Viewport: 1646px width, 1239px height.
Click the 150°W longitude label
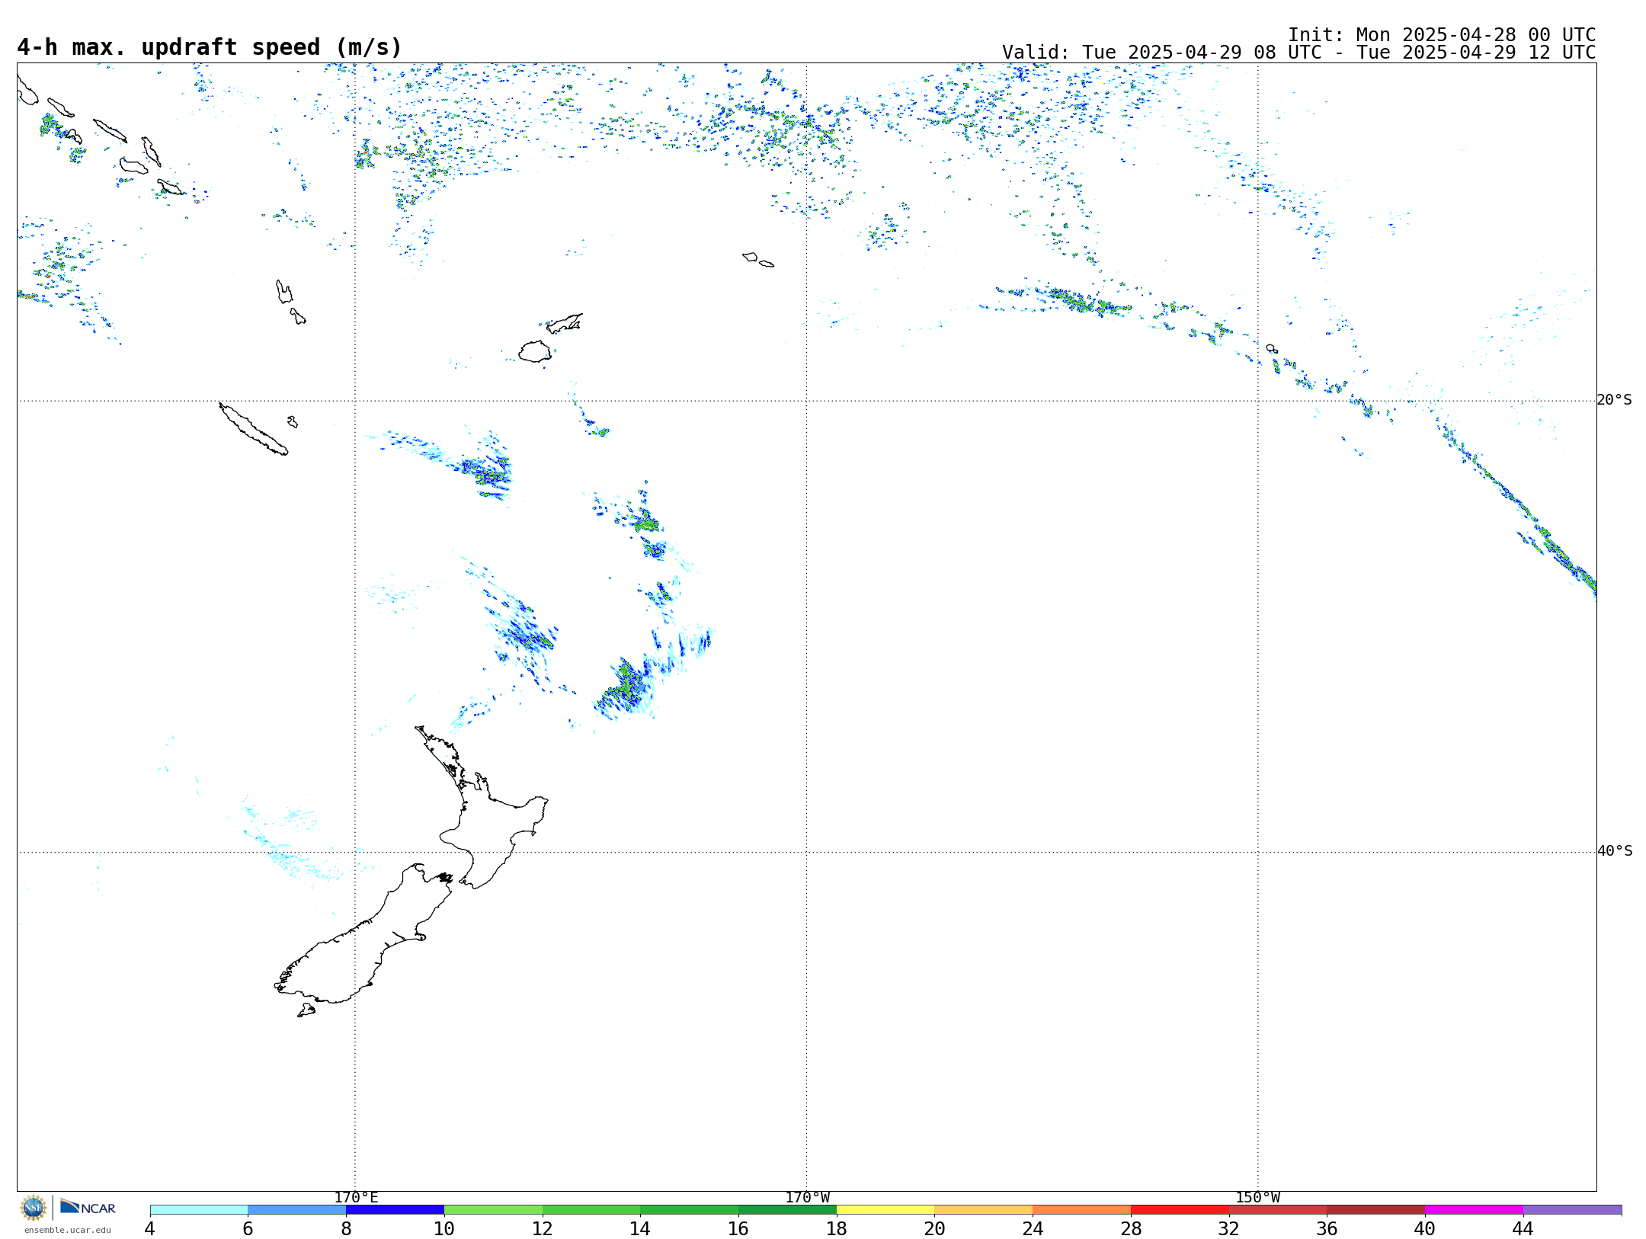pos(1258,1198)
